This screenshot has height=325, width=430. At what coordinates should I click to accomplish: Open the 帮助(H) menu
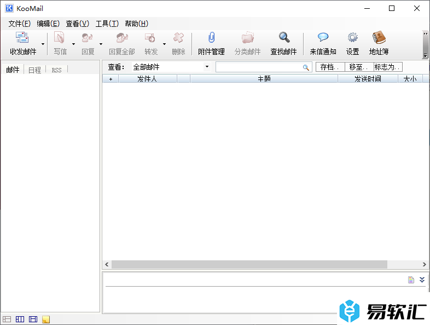click(137, 24)
